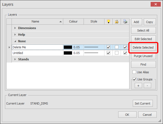Click 0.05 line weight of Delete Me

[77, 47]
